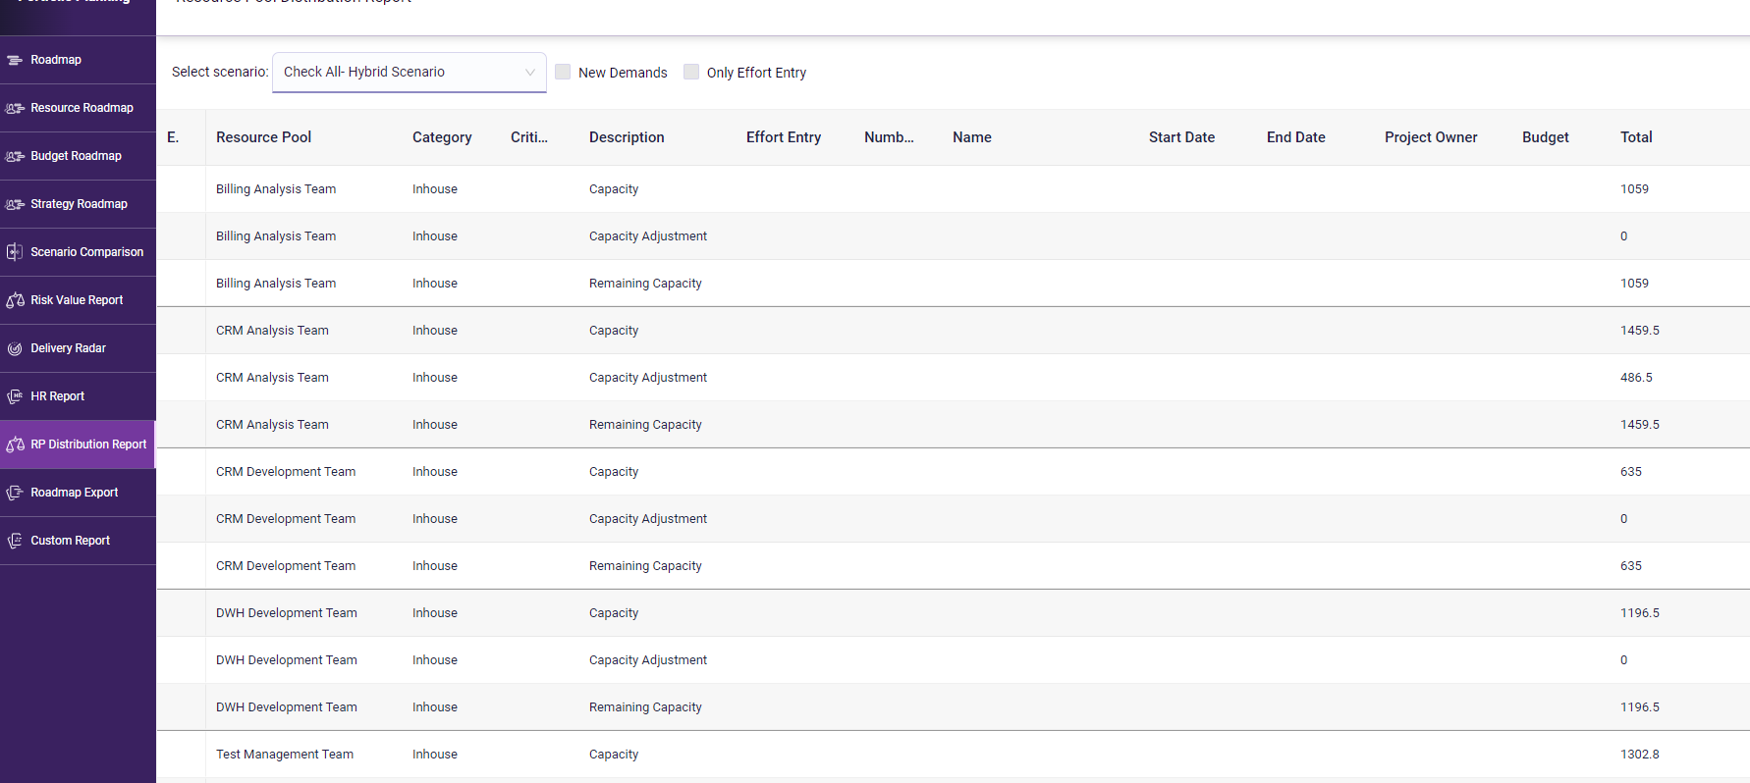Image resolution: width=1750 pixels, height=783 pixels.
Task: Click CRM Analysis Team Capacity row name
Action: point(272,331)
